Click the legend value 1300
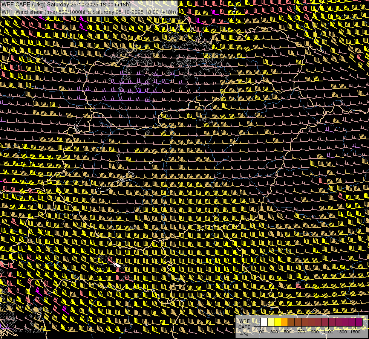The width and height of the screenshot is (369, 339). coord(342,332)
